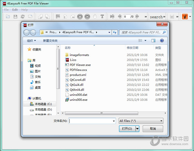
Task: Click the Print toolbar icon
Action: pyautogui.click(x=23, y=16)
